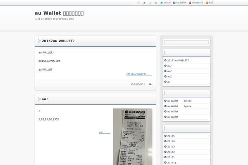Click the gray triangle icon in top bar
Image resolution: width=248 pixels, height=165 pixels.
pyautogui.click(x=156, y=3)
